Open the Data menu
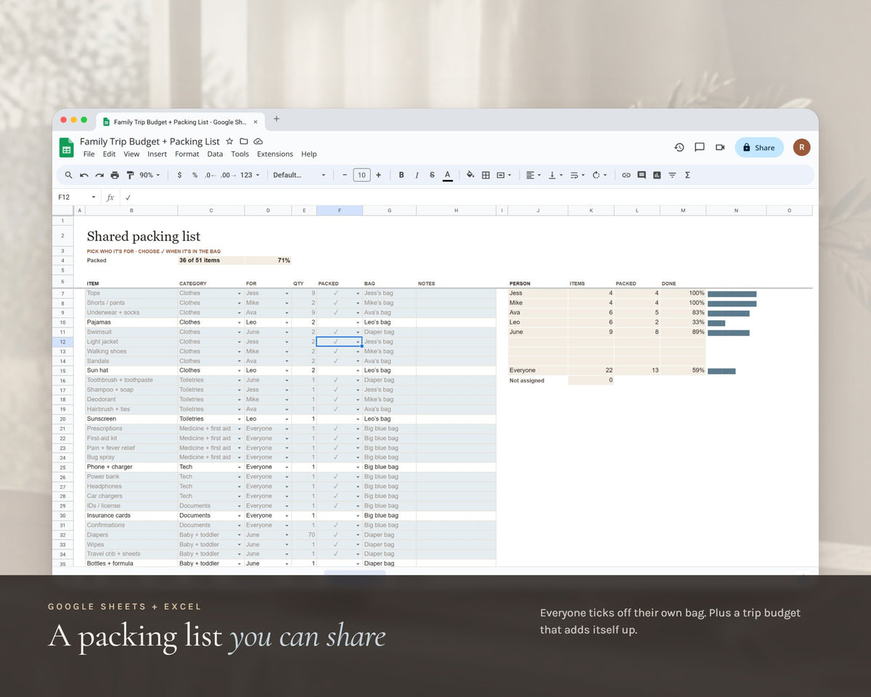This screenshot has width=871, height=697. point(215,154)
